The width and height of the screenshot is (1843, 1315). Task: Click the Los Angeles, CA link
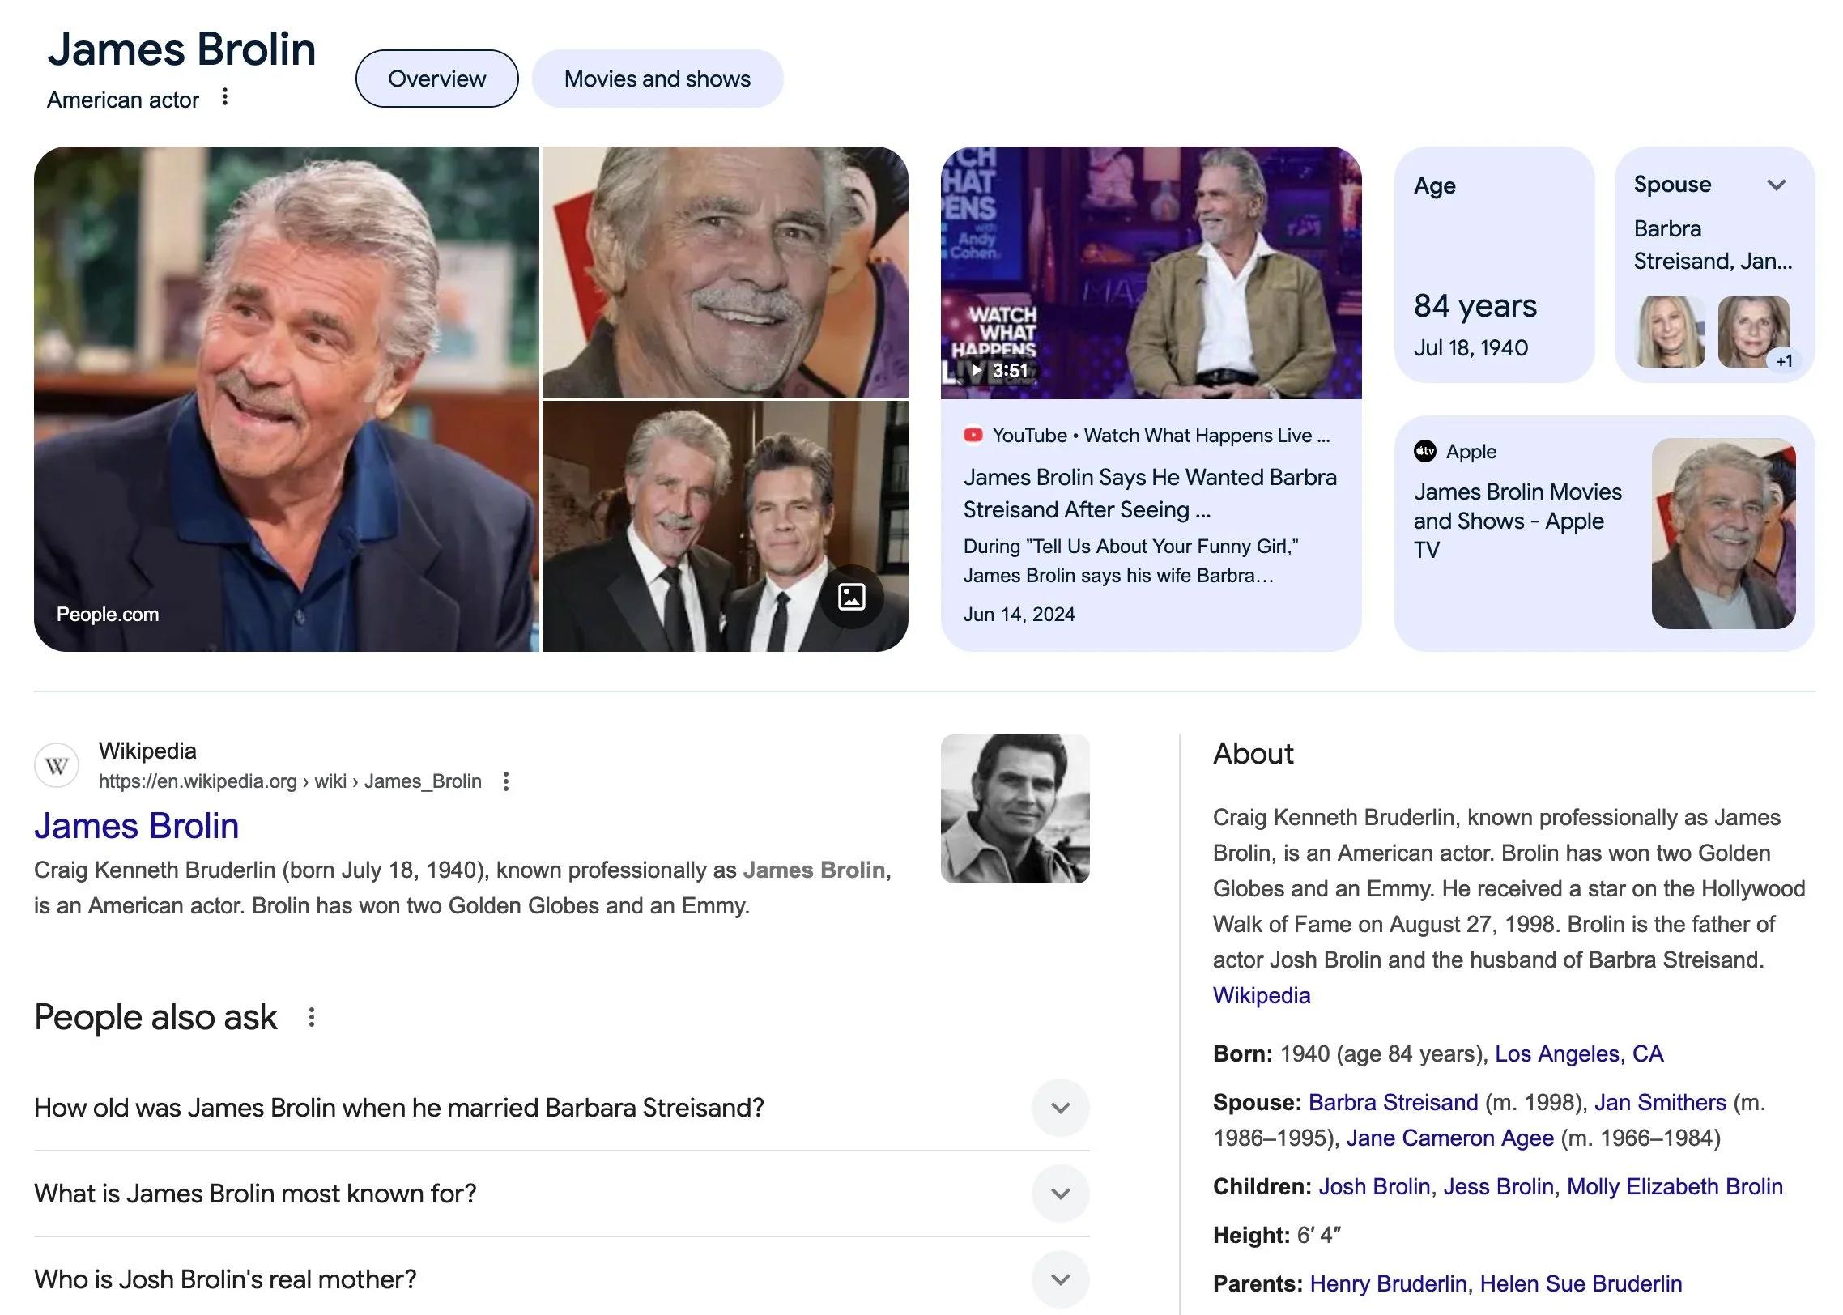click(1578, 1053)
